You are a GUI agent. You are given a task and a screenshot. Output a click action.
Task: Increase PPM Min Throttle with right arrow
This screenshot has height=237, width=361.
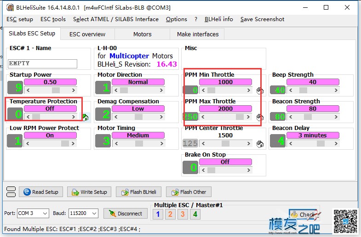tap(249, 90)
